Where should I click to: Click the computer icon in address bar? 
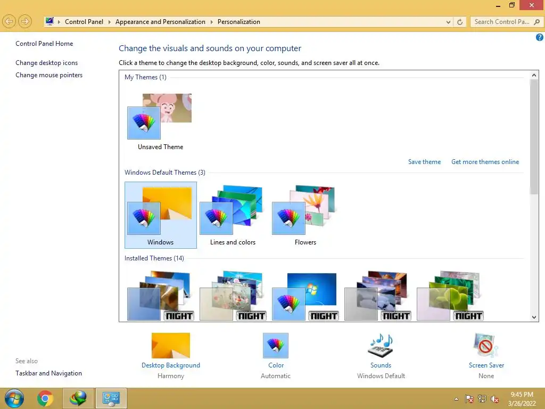click(x=49, y=21)
